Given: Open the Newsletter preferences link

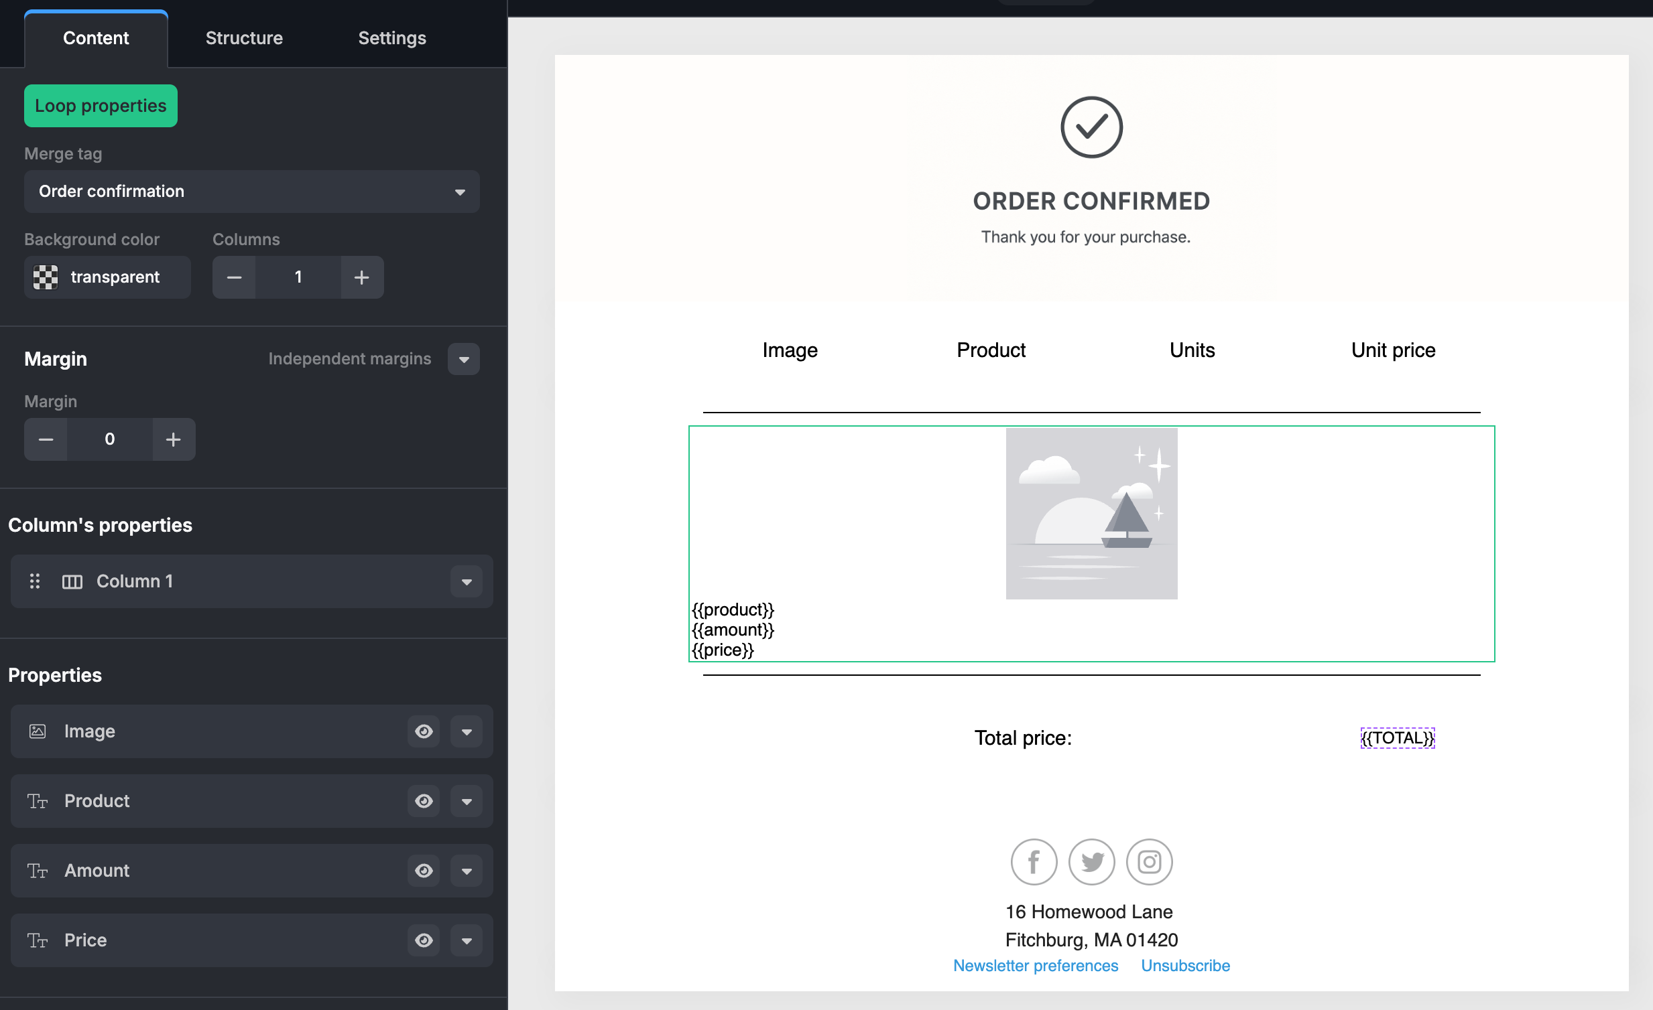Looking at the screenshot, I should tap(1035, 966).
